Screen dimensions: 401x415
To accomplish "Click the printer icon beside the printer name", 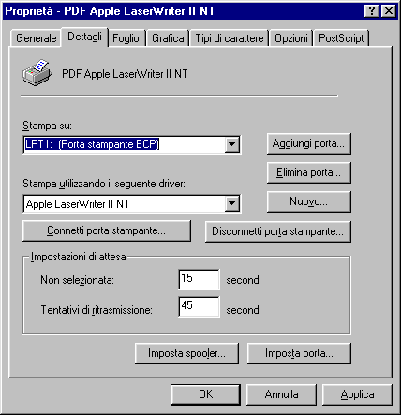I will click(x=37, y=73).
